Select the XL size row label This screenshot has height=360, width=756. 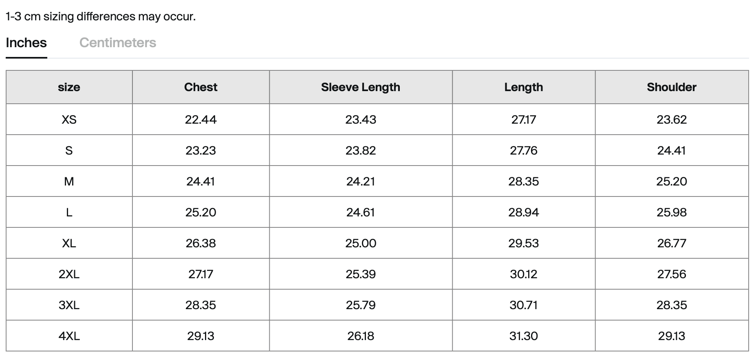(69, 243)
